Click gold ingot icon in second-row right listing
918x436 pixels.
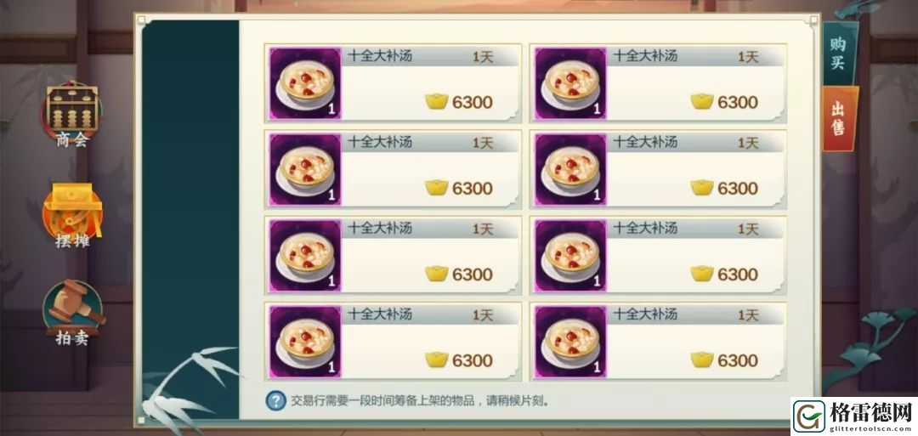click(702, 187)
